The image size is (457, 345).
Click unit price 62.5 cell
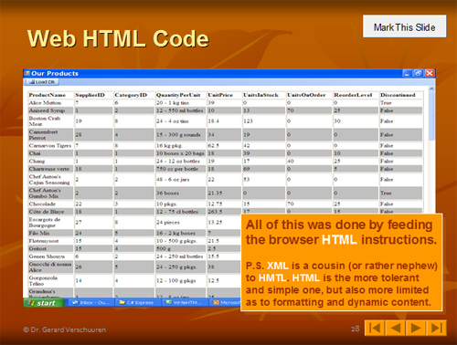coord(224,145)
